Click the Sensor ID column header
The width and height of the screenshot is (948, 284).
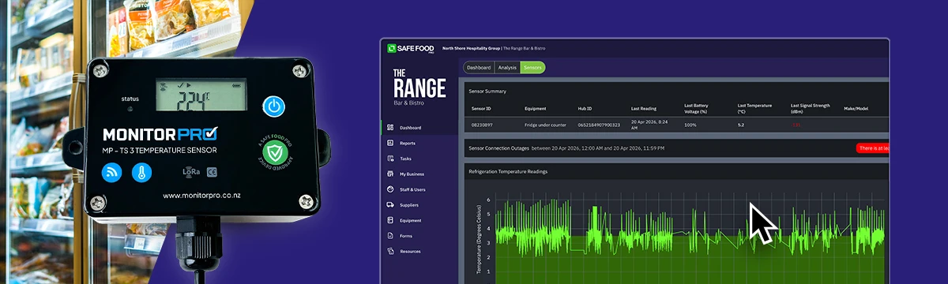[x=481, y=108]
